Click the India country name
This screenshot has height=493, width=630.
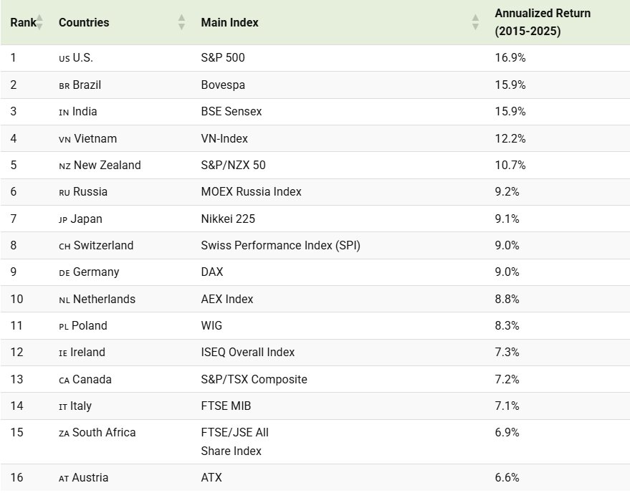click(x=85, y=112)
